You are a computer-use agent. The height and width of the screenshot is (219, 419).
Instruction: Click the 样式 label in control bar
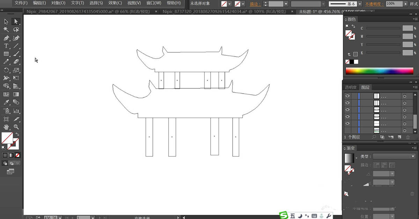[414, 4]
